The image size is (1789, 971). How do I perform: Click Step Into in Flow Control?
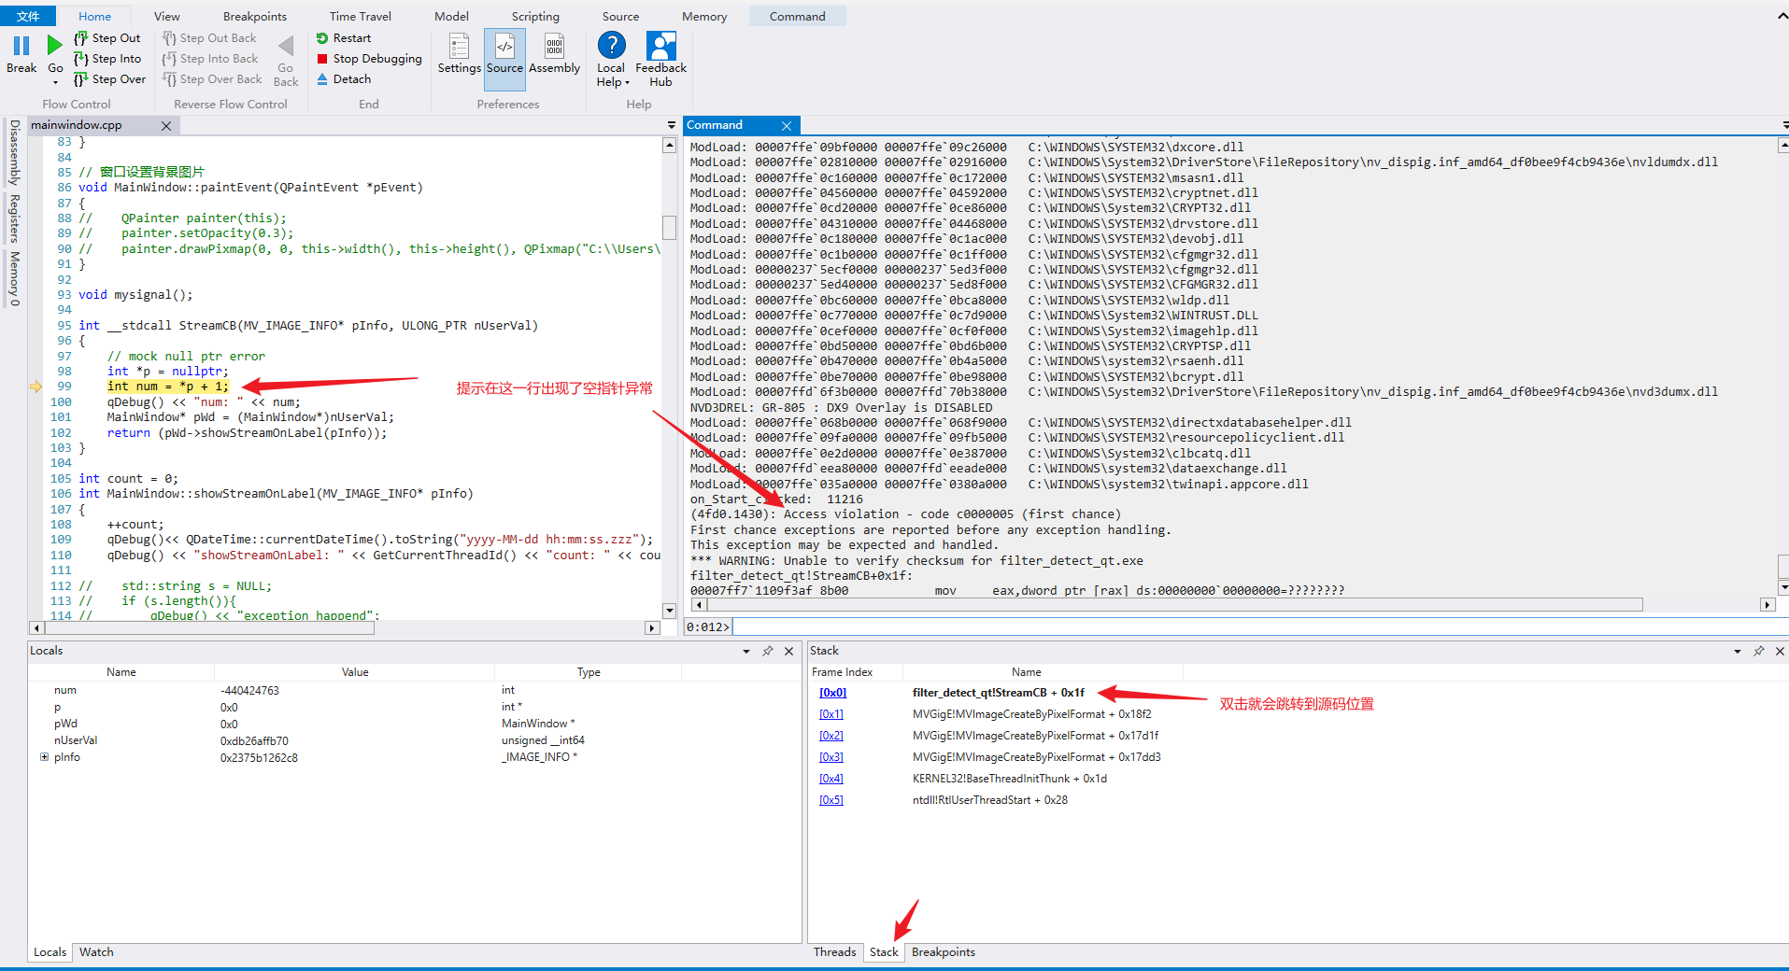tap(106, 59)
